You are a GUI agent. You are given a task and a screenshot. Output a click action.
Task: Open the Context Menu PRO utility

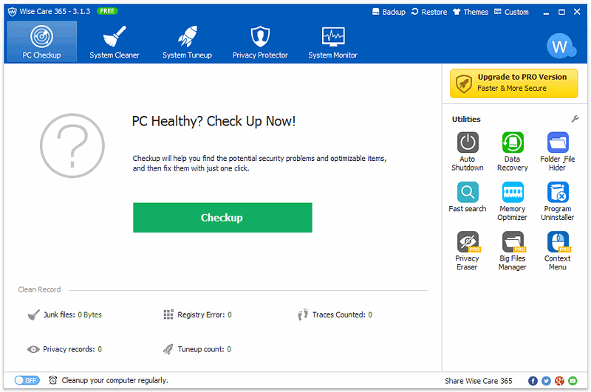pyautogui.click(x=558, y=251)
